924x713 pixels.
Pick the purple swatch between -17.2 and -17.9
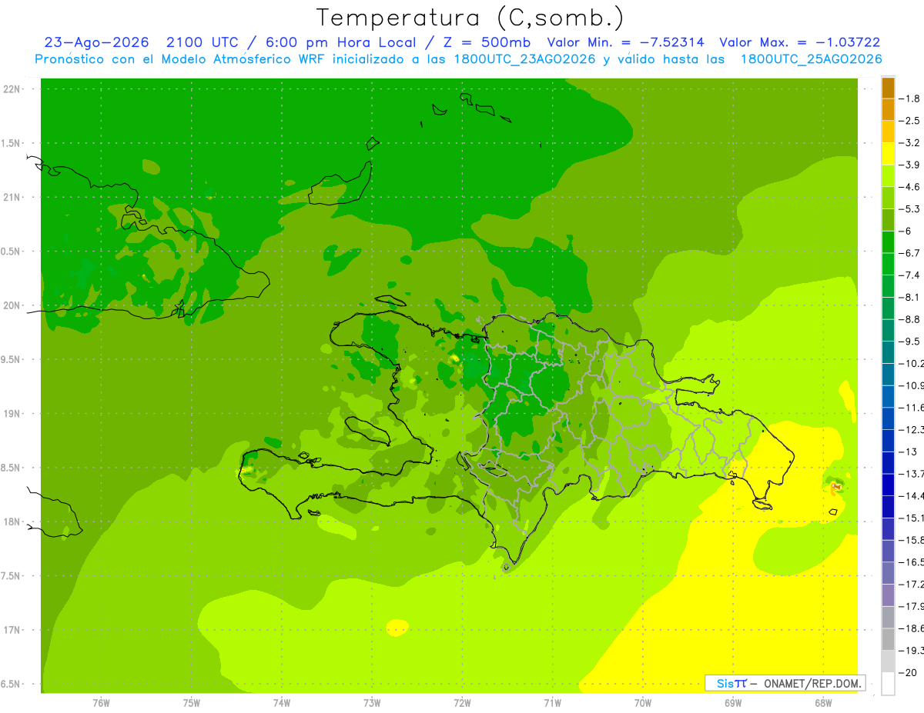(889, 595)
